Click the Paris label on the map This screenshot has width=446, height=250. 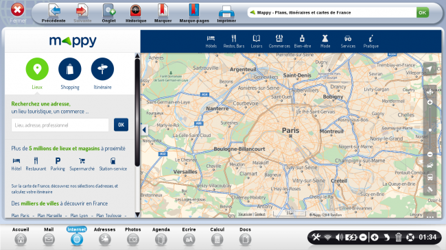tap(290, 130)
